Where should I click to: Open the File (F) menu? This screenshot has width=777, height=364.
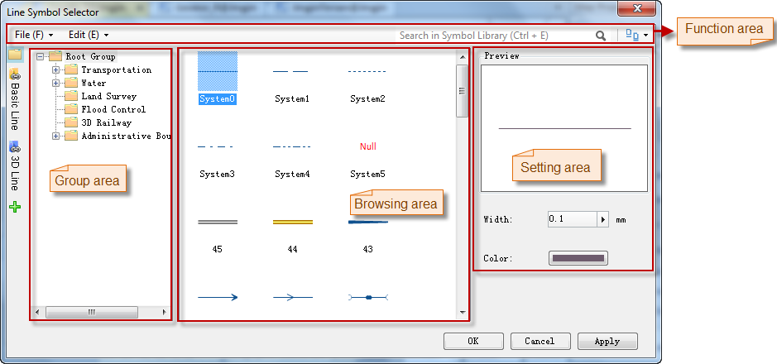pyautogui.click(x=33, y=36)
